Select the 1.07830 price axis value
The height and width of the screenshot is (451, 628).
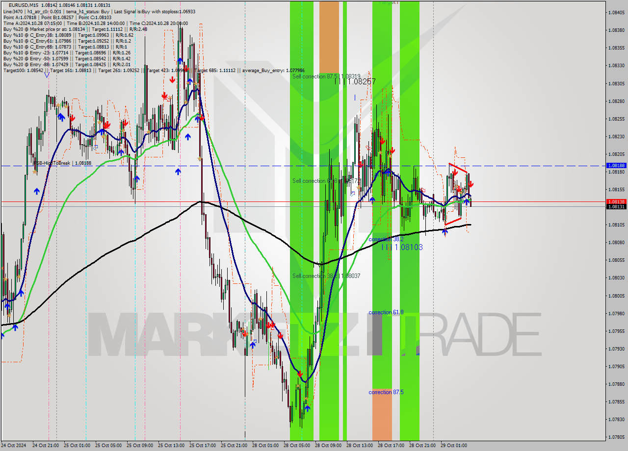click(x=617, y=420)
